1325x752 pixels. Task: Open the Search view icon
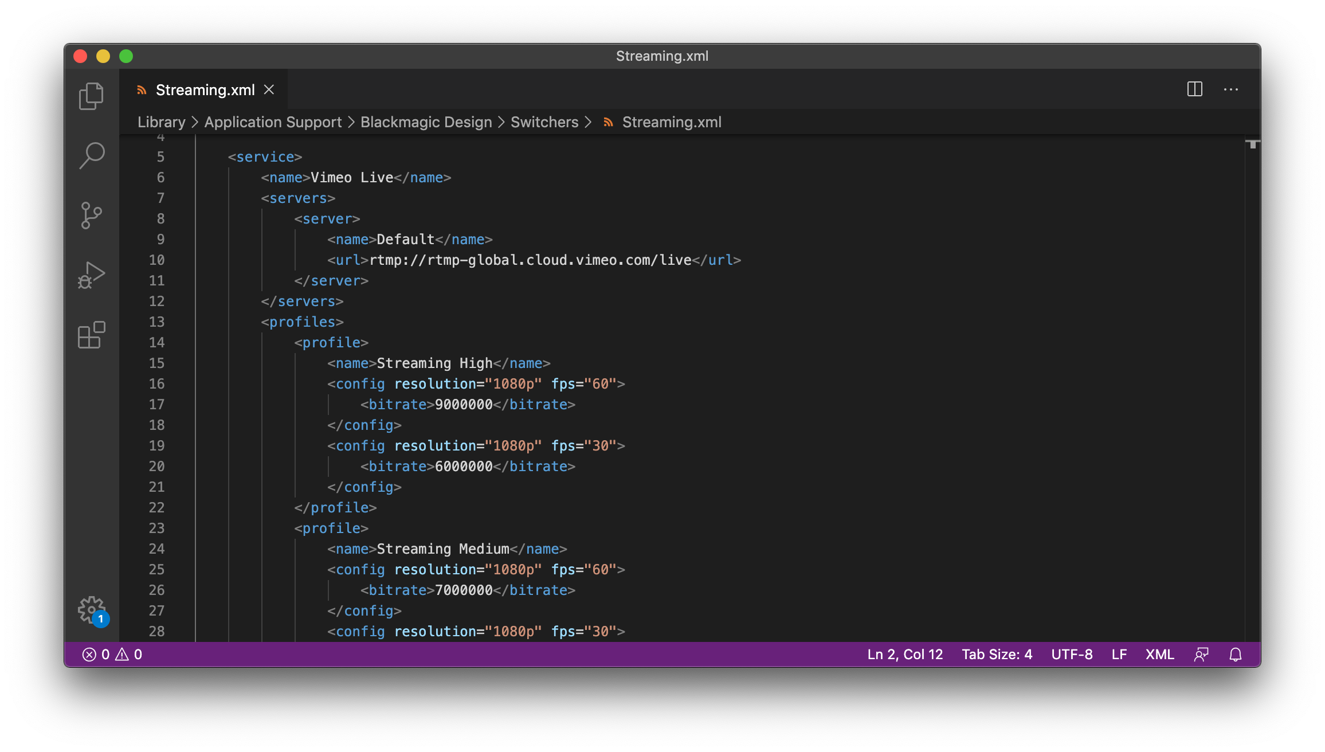[x=92, y=155]
